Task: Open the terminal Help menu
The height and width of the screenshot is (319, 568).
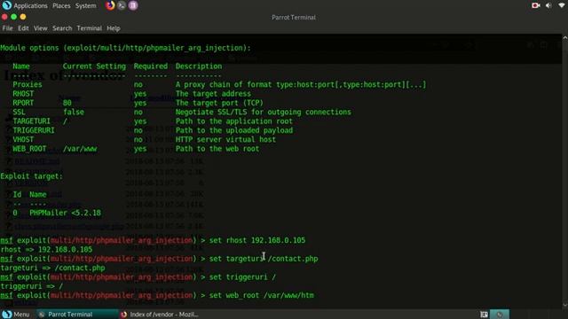Action: click(113, 28)
